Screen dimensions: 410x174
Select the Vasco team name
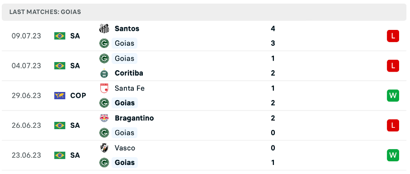(x=125, y=148)
